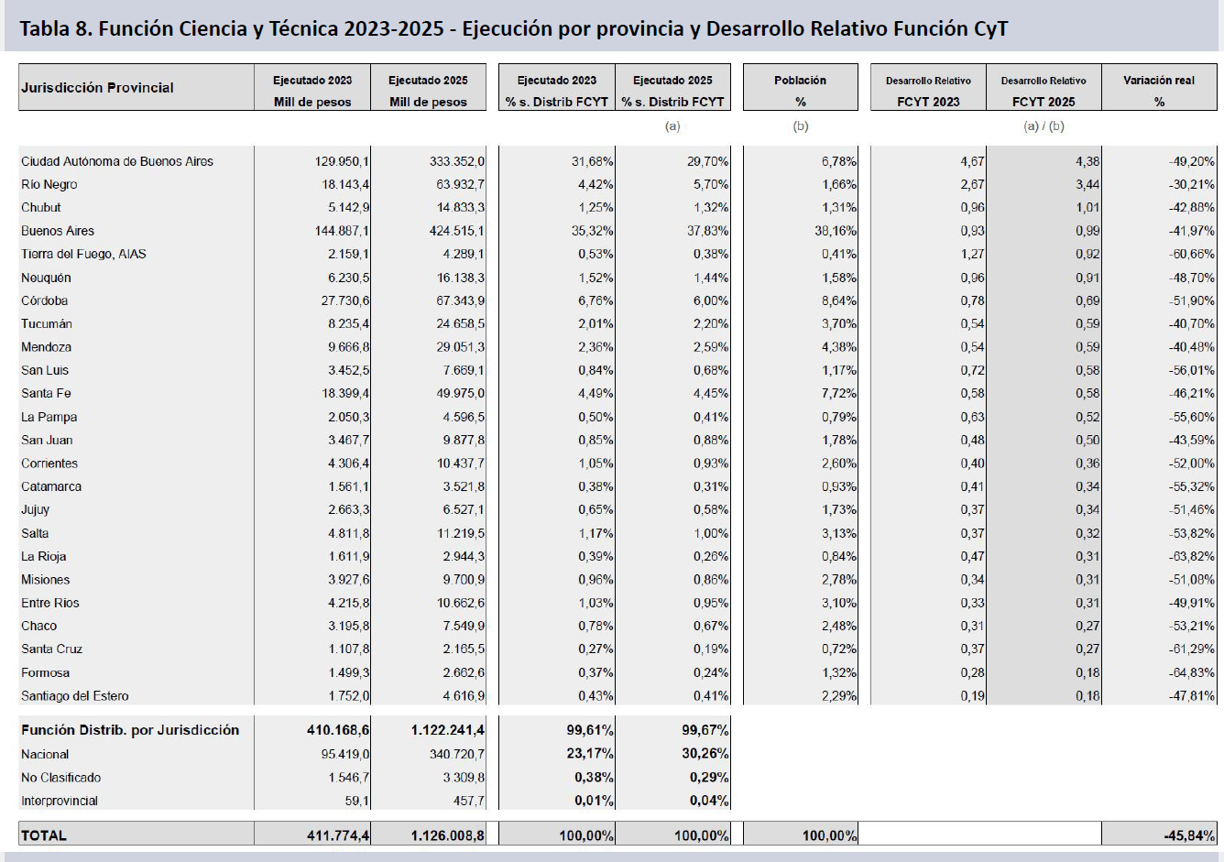Select the 'No Clasificado' row label
Image resolution: width=1224 pixels, height=862 pixels.
(61, 778)
